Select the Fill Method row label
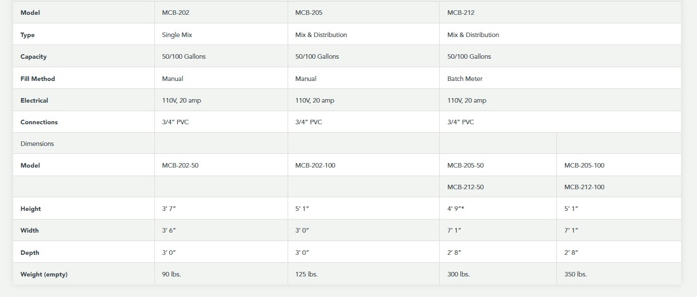The width and height of the screenshot is (697, 297). pyautogui.click(x=38, y=79)
